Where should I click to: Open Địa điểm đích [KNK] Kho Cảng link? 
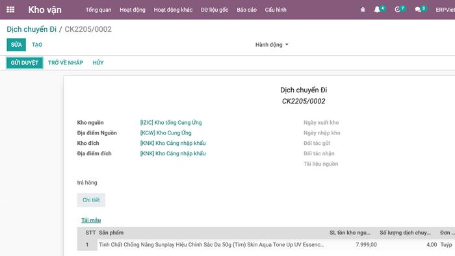pyautogui.click(x=173, y=153)
